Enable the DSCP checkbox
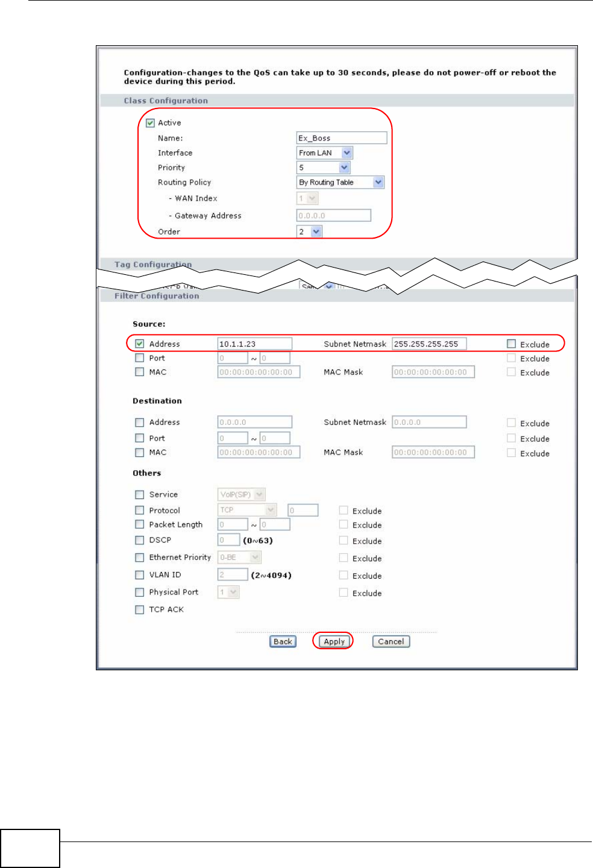This screenshot has width=593, height=868. 140,540
